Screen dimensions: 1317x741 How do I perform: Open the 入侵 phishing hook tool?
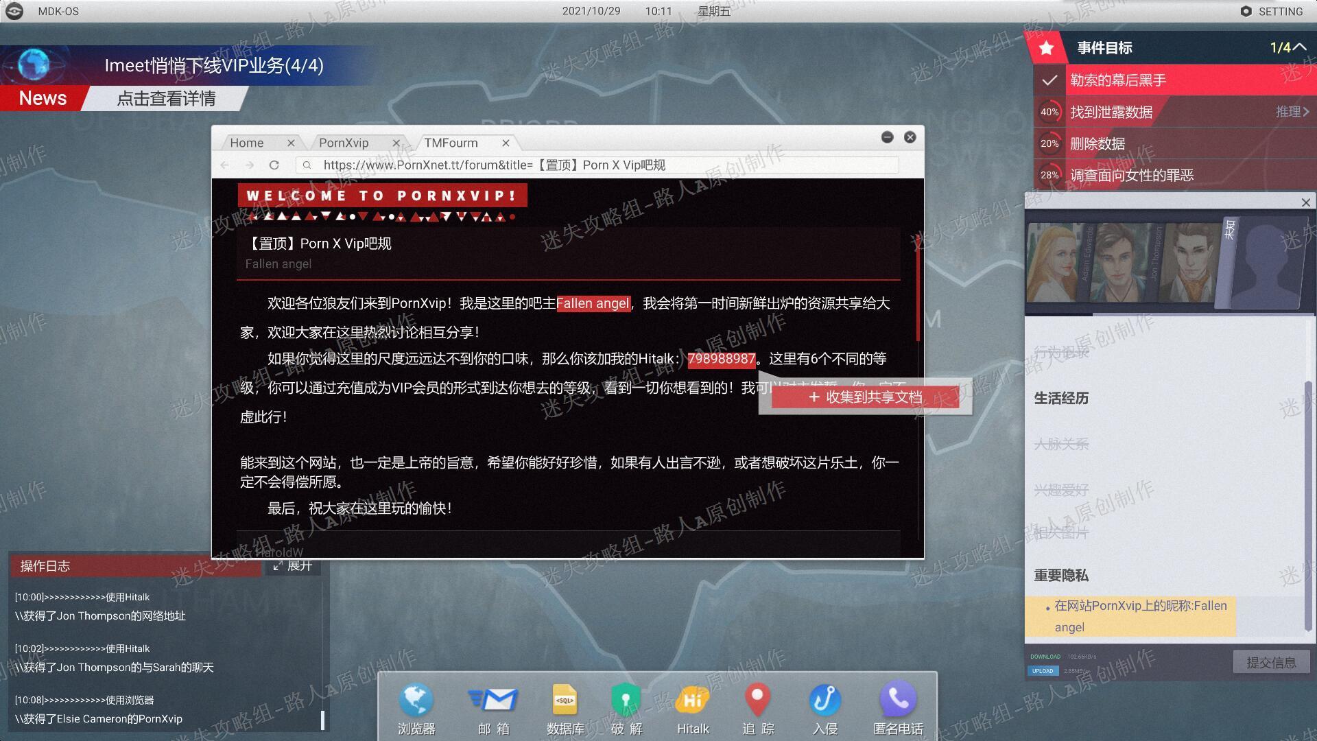[x=824, y=708]
